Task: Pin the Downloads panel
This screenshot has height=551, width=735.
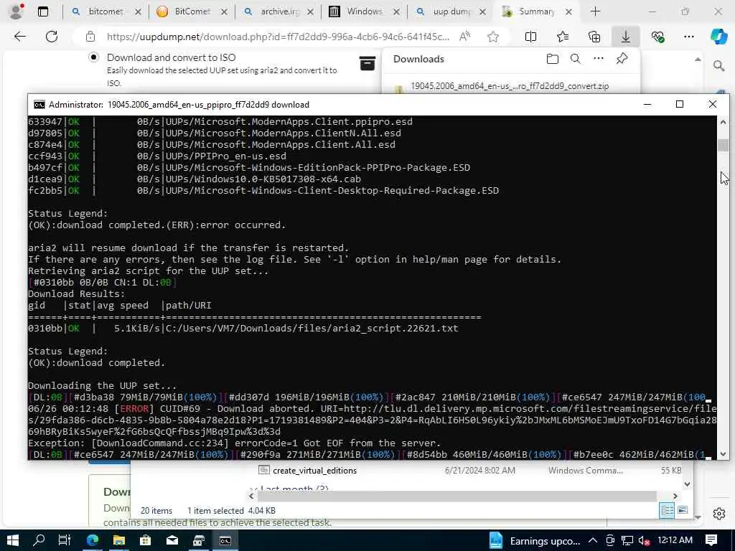Action: click(622, 59)
